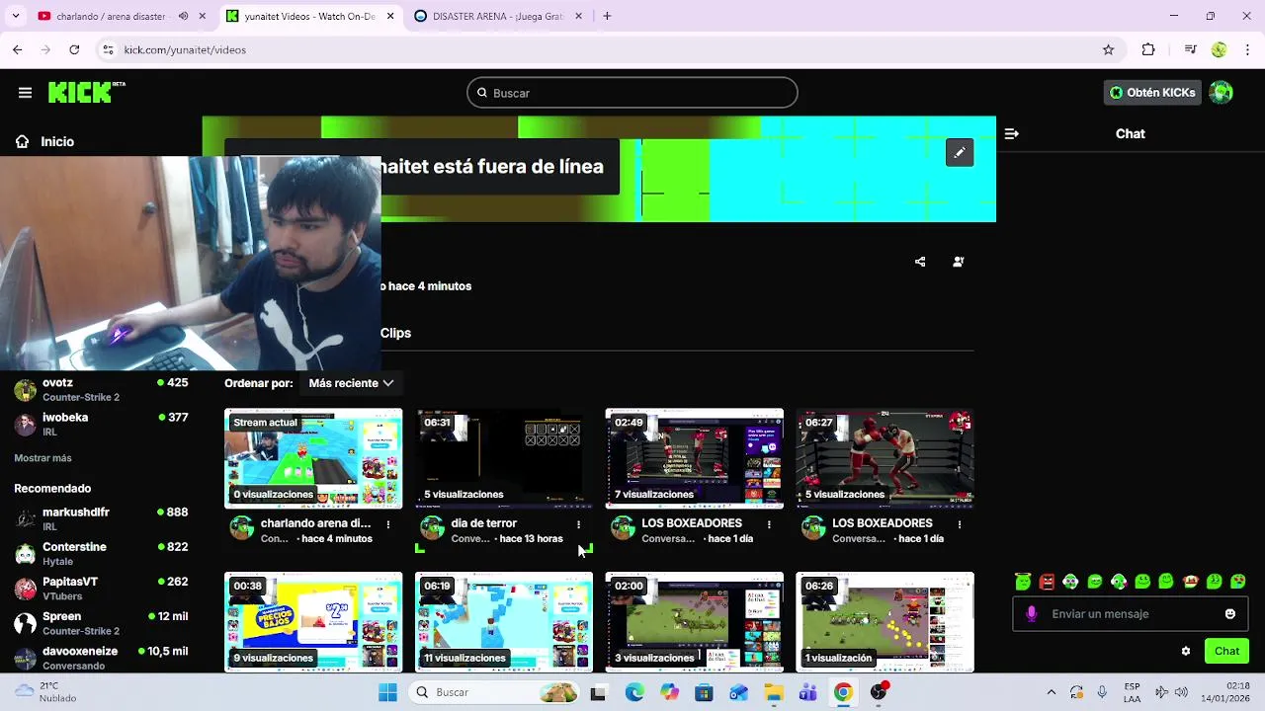
Task: Click the 'charlando arena di...' video title
Action: tap(316, 523)
